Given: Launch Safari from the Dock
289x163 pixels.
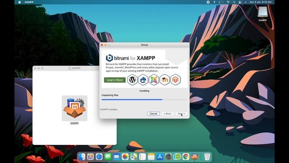Looking at the screenshot, I should [99, 157].
